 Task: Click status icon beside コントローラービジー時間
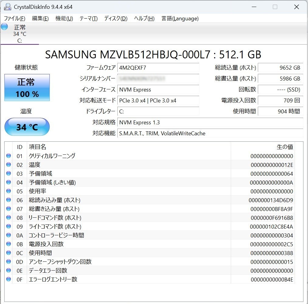(x=9, y=235)
